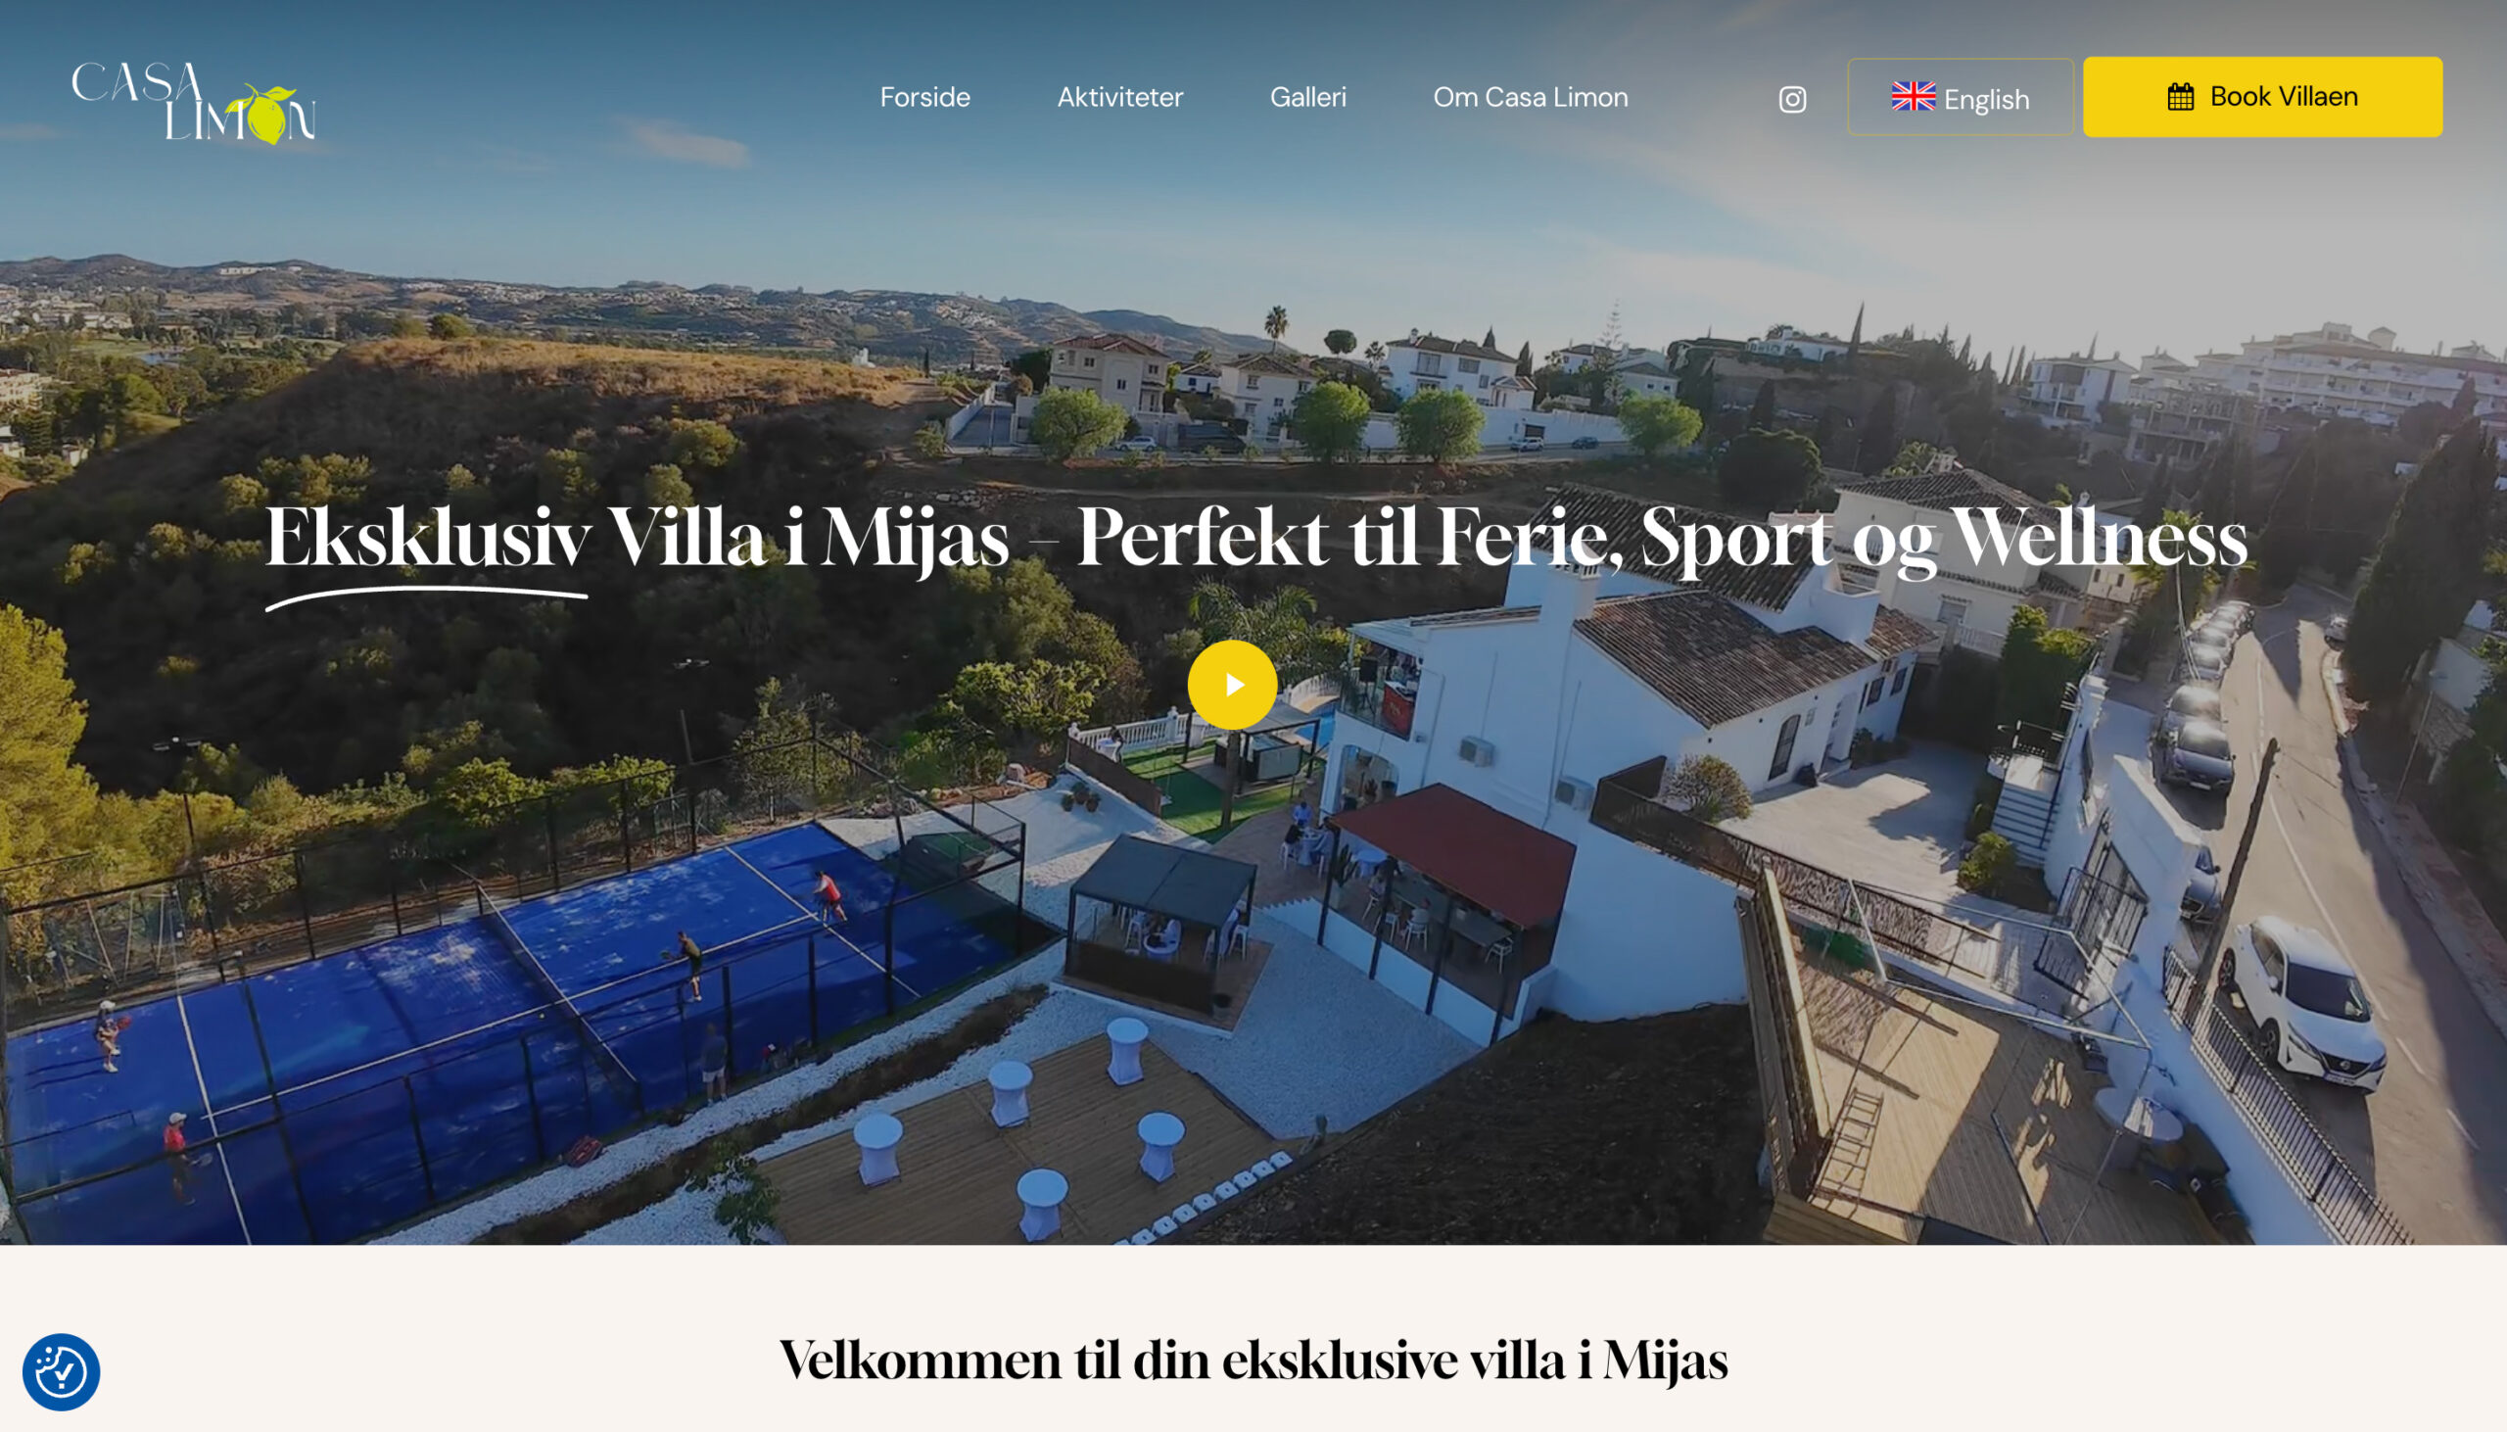This screenshot has height=1432, width=2507.
Task: Click the Casa Limon logo
Action: pos(194,103)
